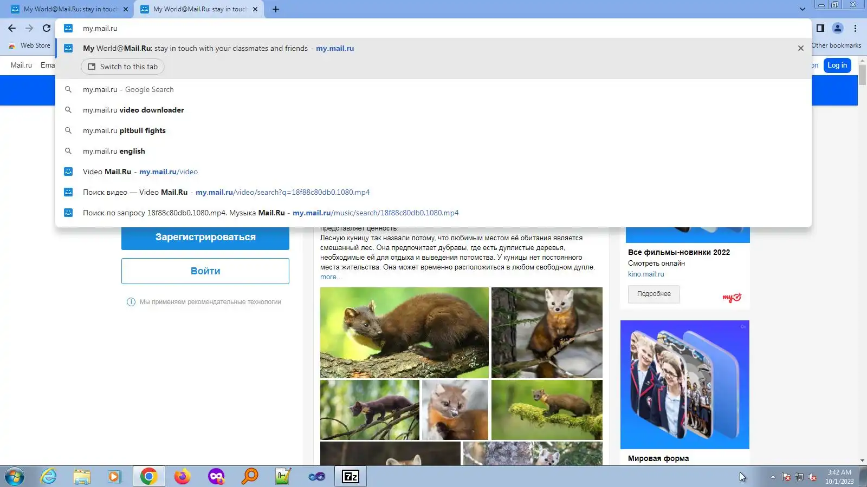Click the scrollbar down arrow
This screenshot has height=487, width=867.
click(862, 460)
